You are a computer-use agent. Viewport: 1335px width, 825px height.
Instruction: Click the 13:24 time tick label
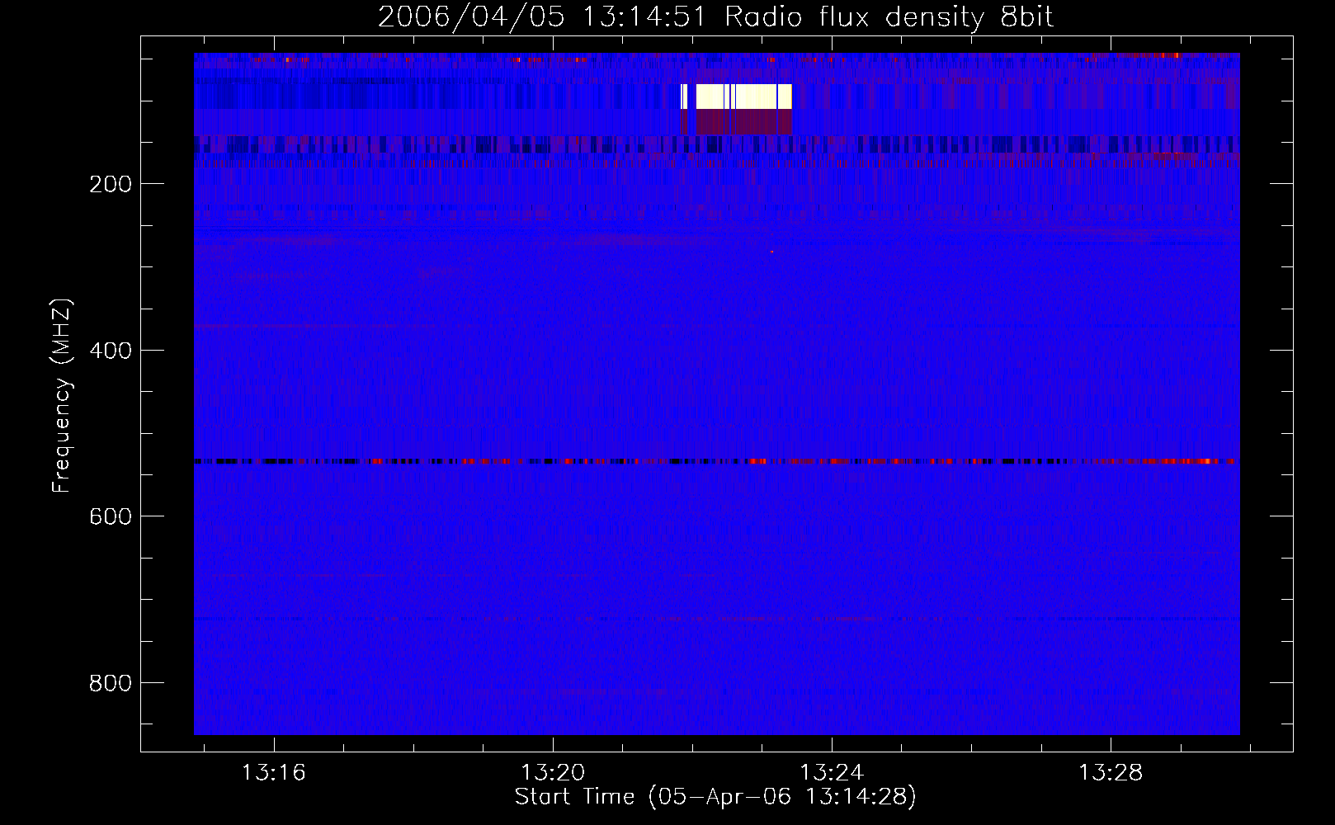[x=832, y=772]
